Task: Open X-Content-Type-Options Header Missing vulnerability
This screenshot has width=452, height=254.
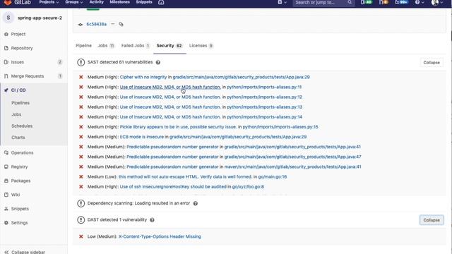Action: point(160,236)
